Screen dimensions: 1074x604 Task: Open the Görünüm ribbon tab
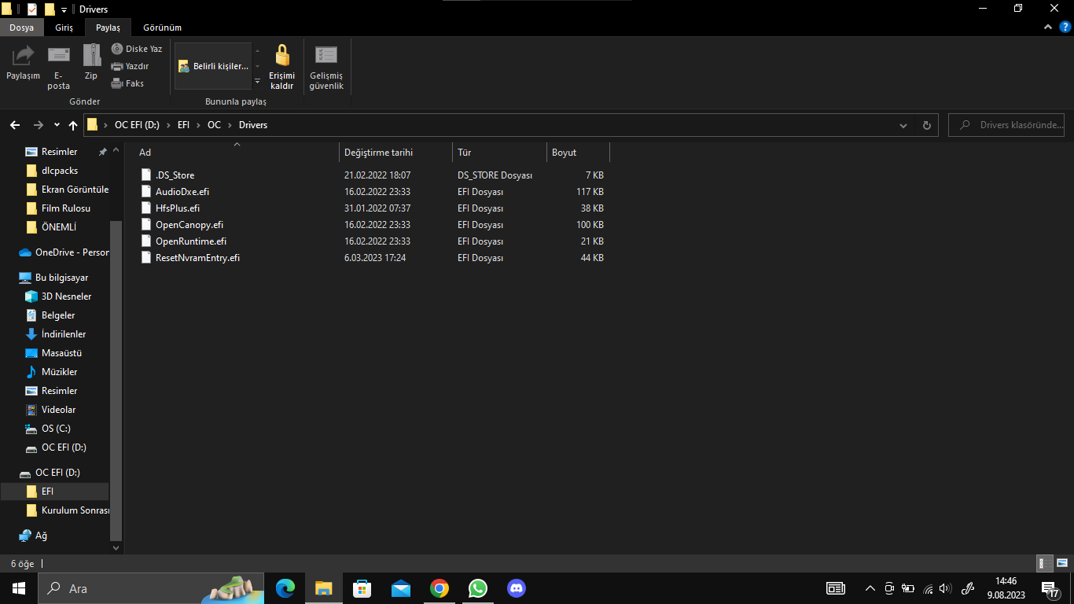(162, 28)
